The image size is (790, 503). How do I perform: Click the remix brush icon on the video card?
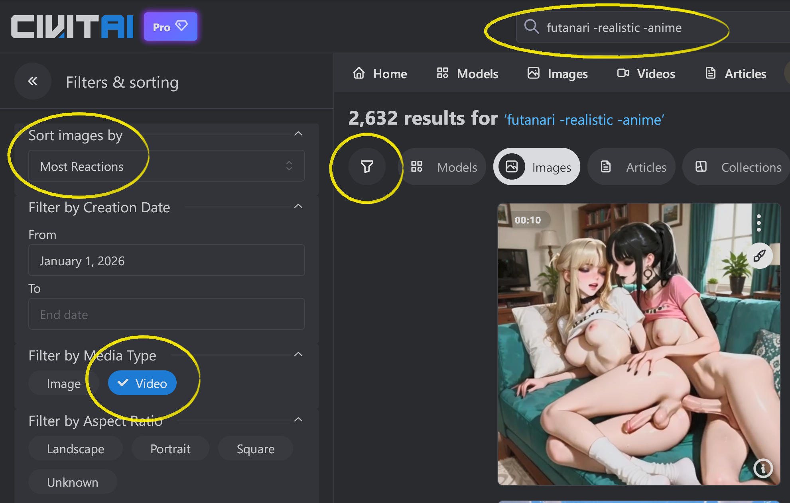click(x=759, y=256)
